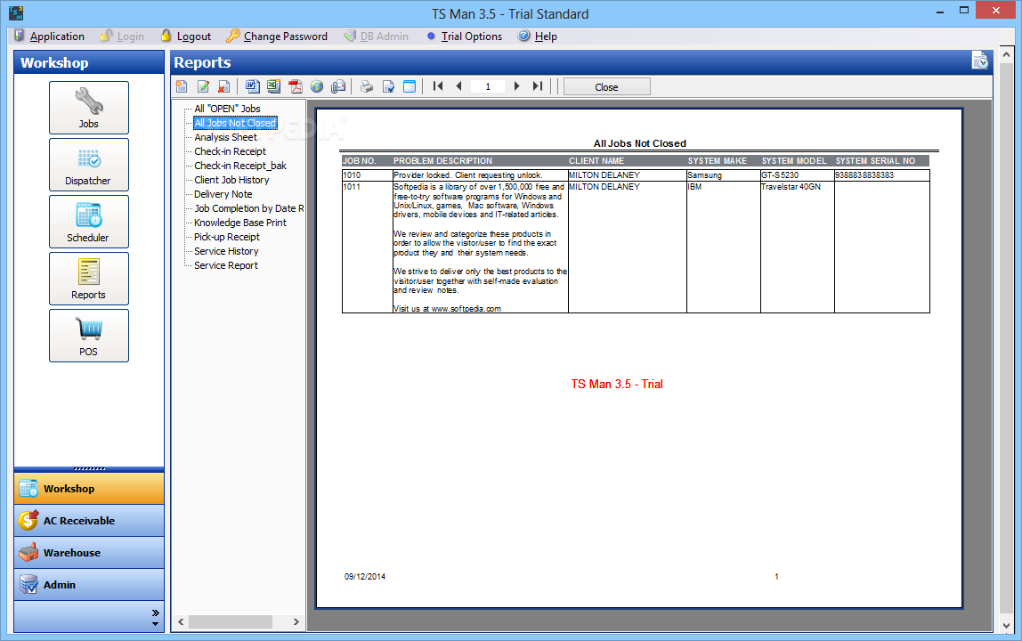Click Travelstar 40GN model cell
Image resolution: width=1022 pixels, height=641 pixels.
(797, 247)
